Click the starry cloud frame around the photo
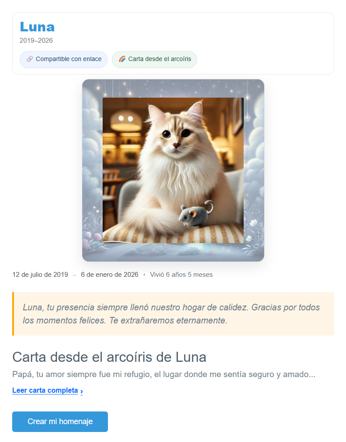Image resolution: width=346 pixels, height=442 pixels. pyautogui.click(x=173, y=88)
